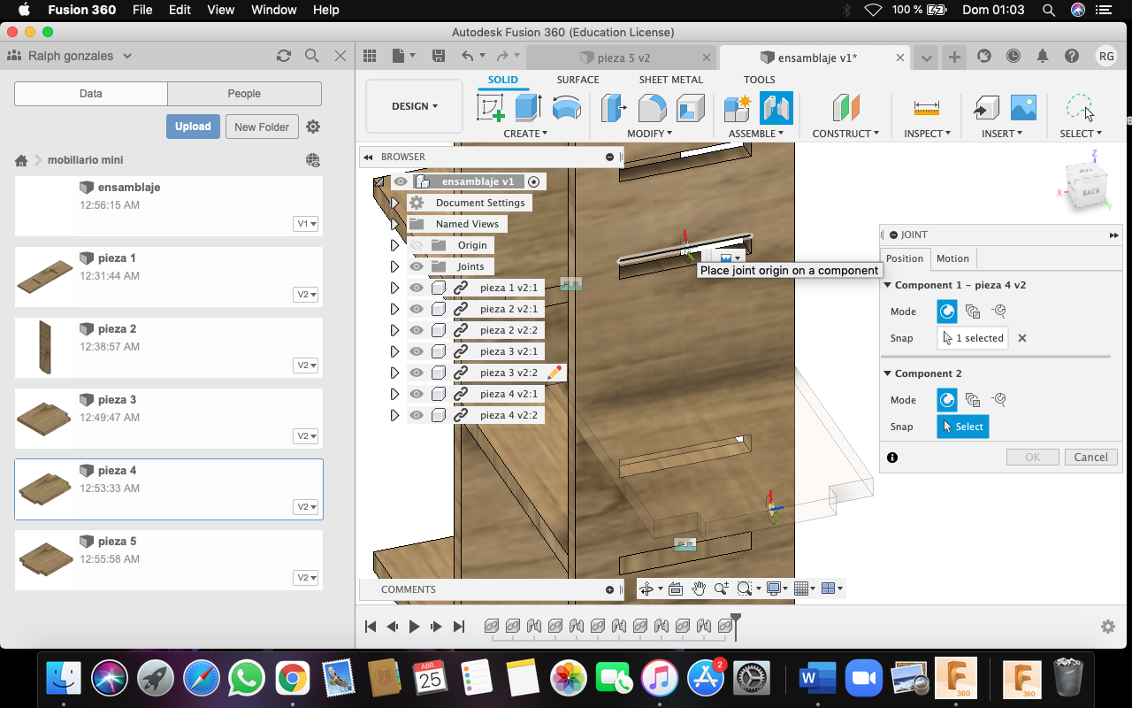Click the Insert Decal image icon
This screenshot has width=1132, height=708.
click(1023, 108)
